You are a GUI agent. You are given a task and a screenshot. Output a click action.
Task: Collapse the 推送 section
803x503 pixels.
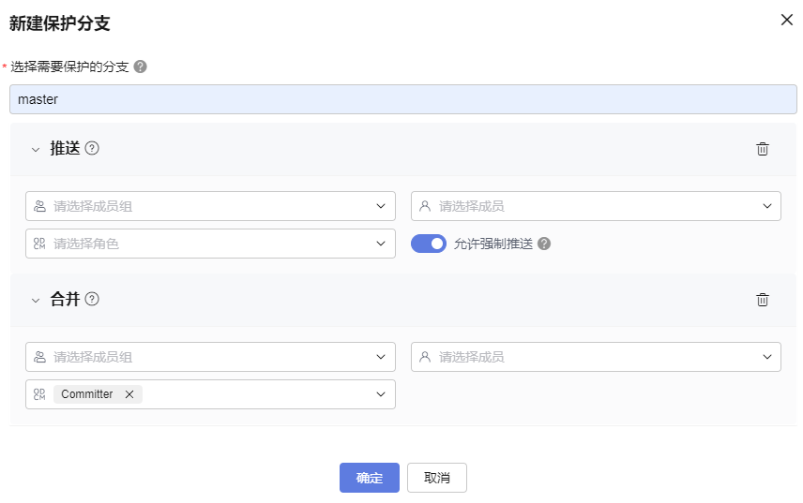tap(36, 149)
